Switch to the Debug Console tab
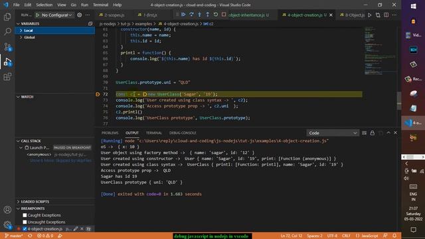 coord(183,133)
